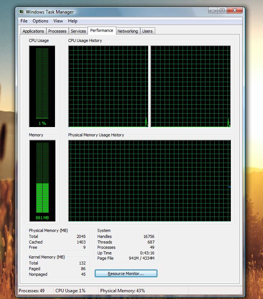Click the right CPU Usage History graph
The image size is (263, 299).
click(x=191, y=87)
